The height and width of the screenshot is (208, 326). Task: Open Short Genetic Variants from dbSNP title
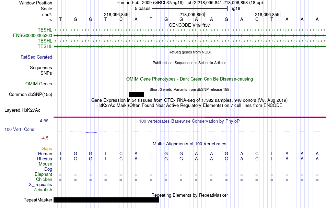point(189,89)
